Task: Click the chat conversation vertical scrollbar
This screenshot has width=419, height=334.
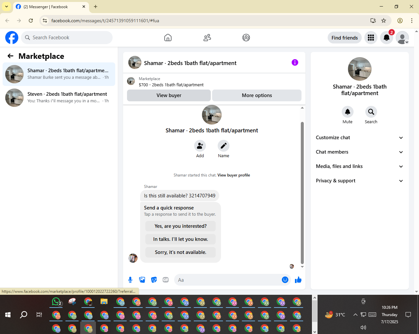Action: [x=302, y=193]
